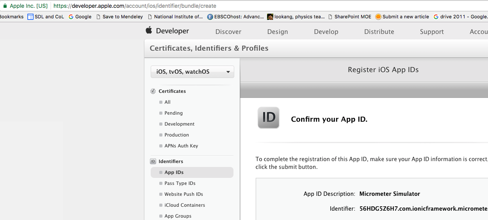Click the Apple logo icon

click(149, 30)
